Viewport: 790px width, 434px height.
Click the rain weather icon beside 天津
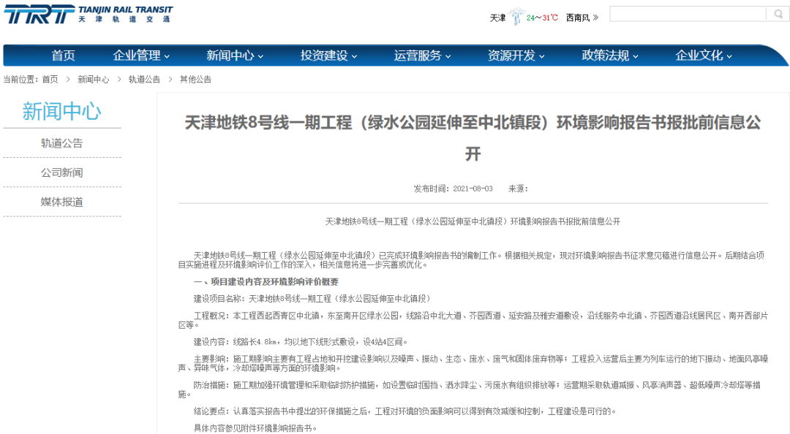click(516, 13)
